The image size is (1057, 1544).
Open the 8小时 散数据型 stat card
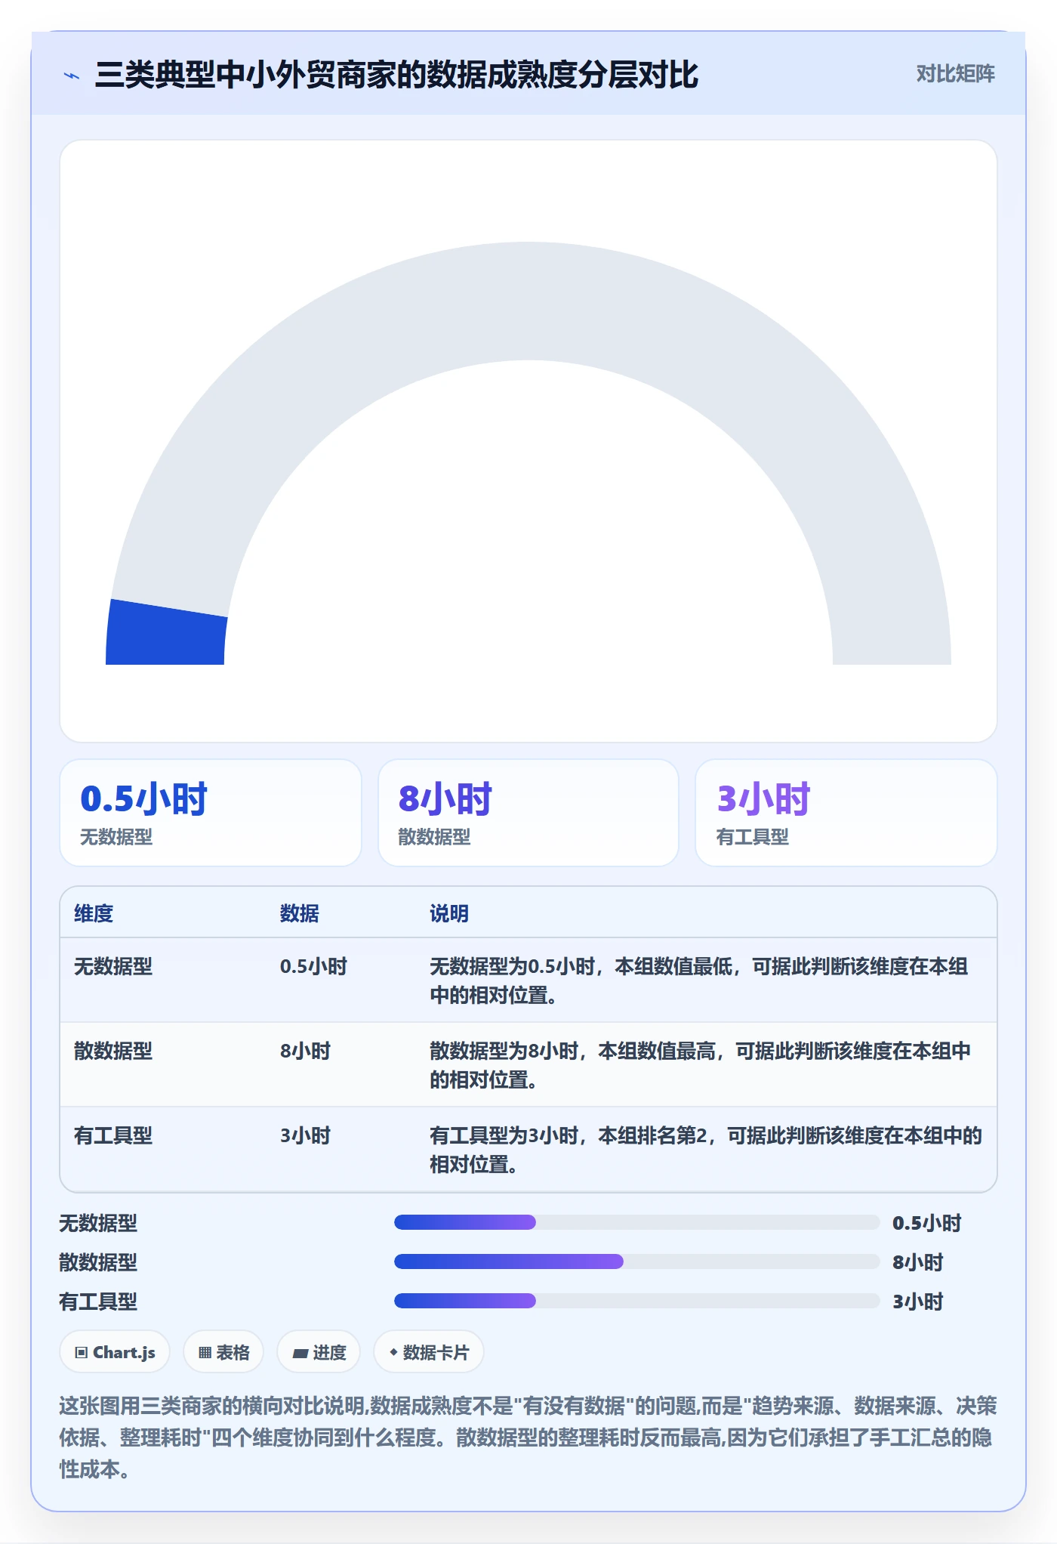point(528,813)
